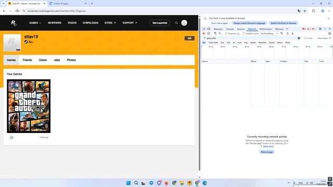The height and width of the screenshot is (187, 333).
Task: Open Telegram from the taskbar
Action: (151, 183)
